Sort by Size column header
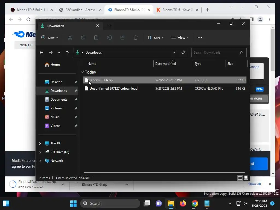 click(237, 63)
